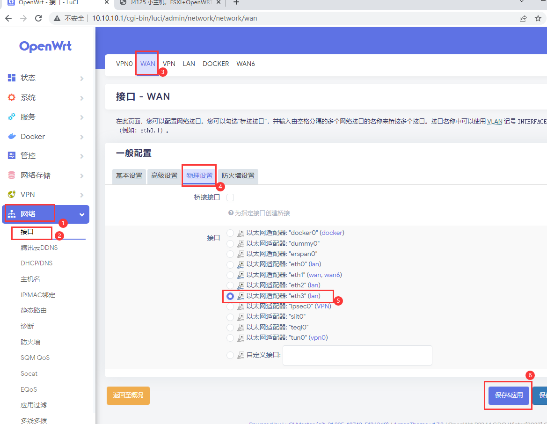Image resolution: width=547 pixels, height=424 pixels.
Task: Select the eth0 adapter radio button
Action: (230, 264)
